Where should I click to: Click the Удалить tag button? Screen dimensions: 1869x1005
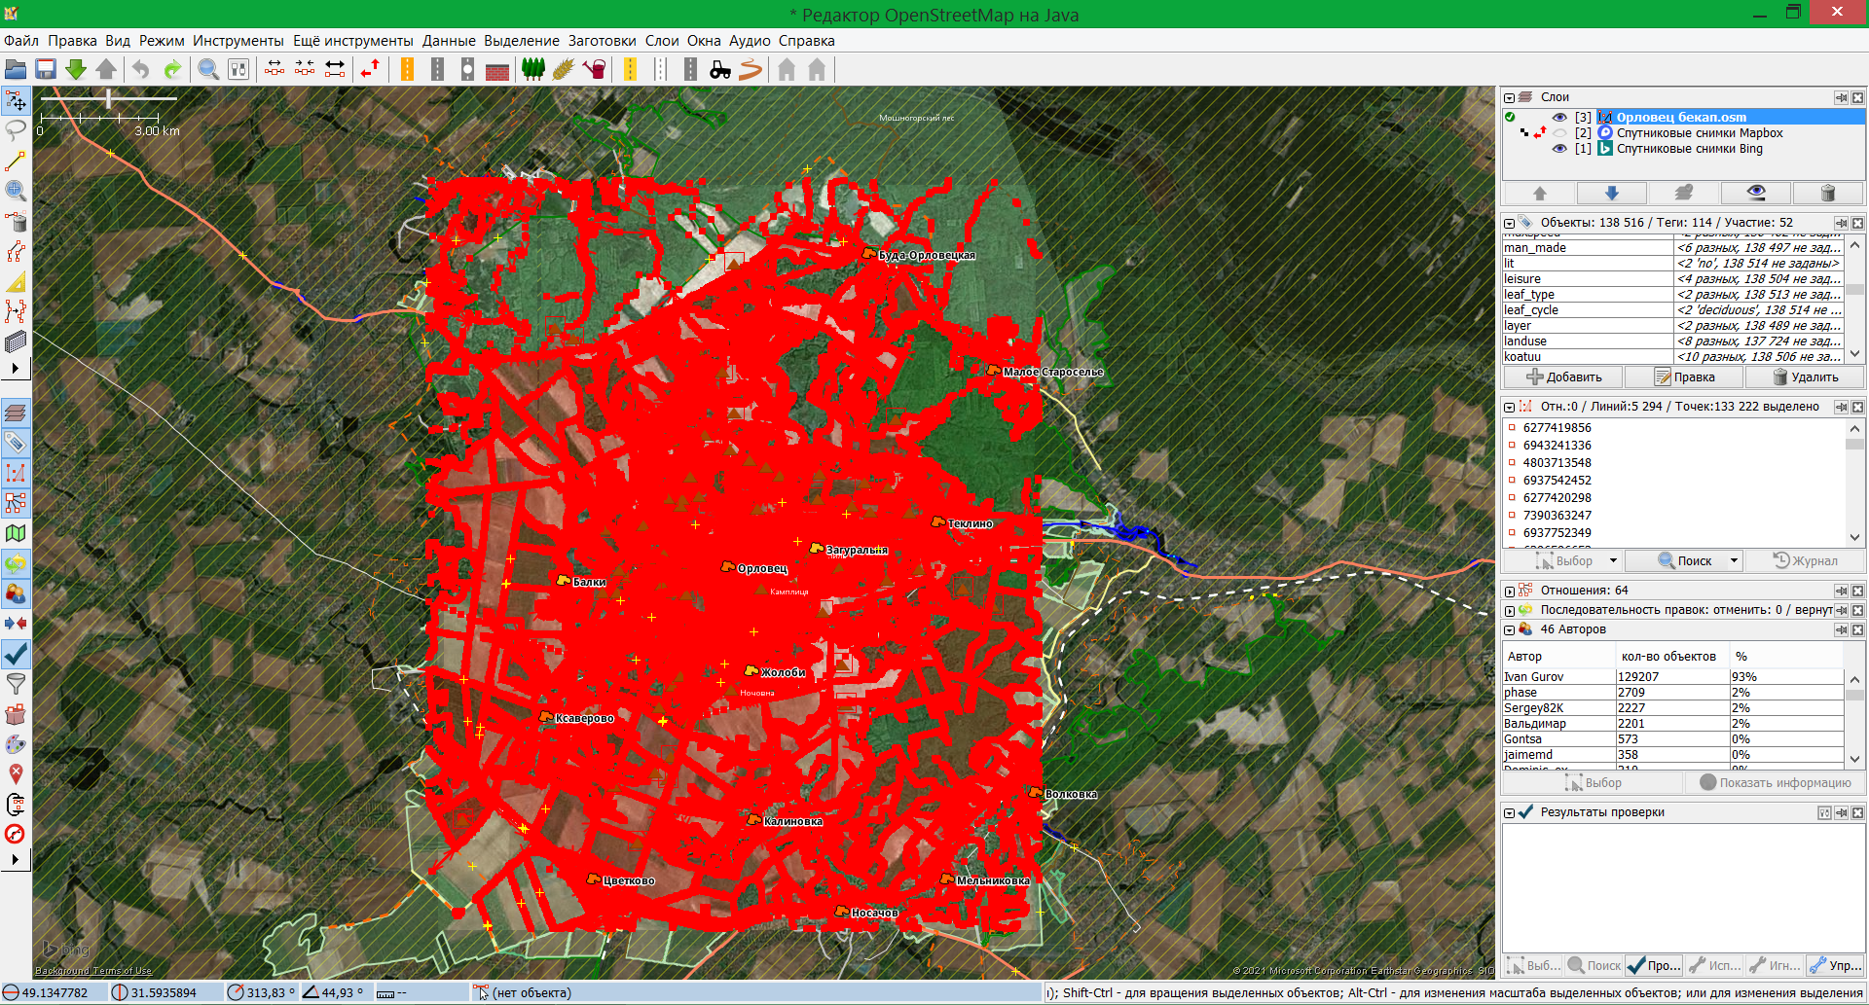(1806, 377)
